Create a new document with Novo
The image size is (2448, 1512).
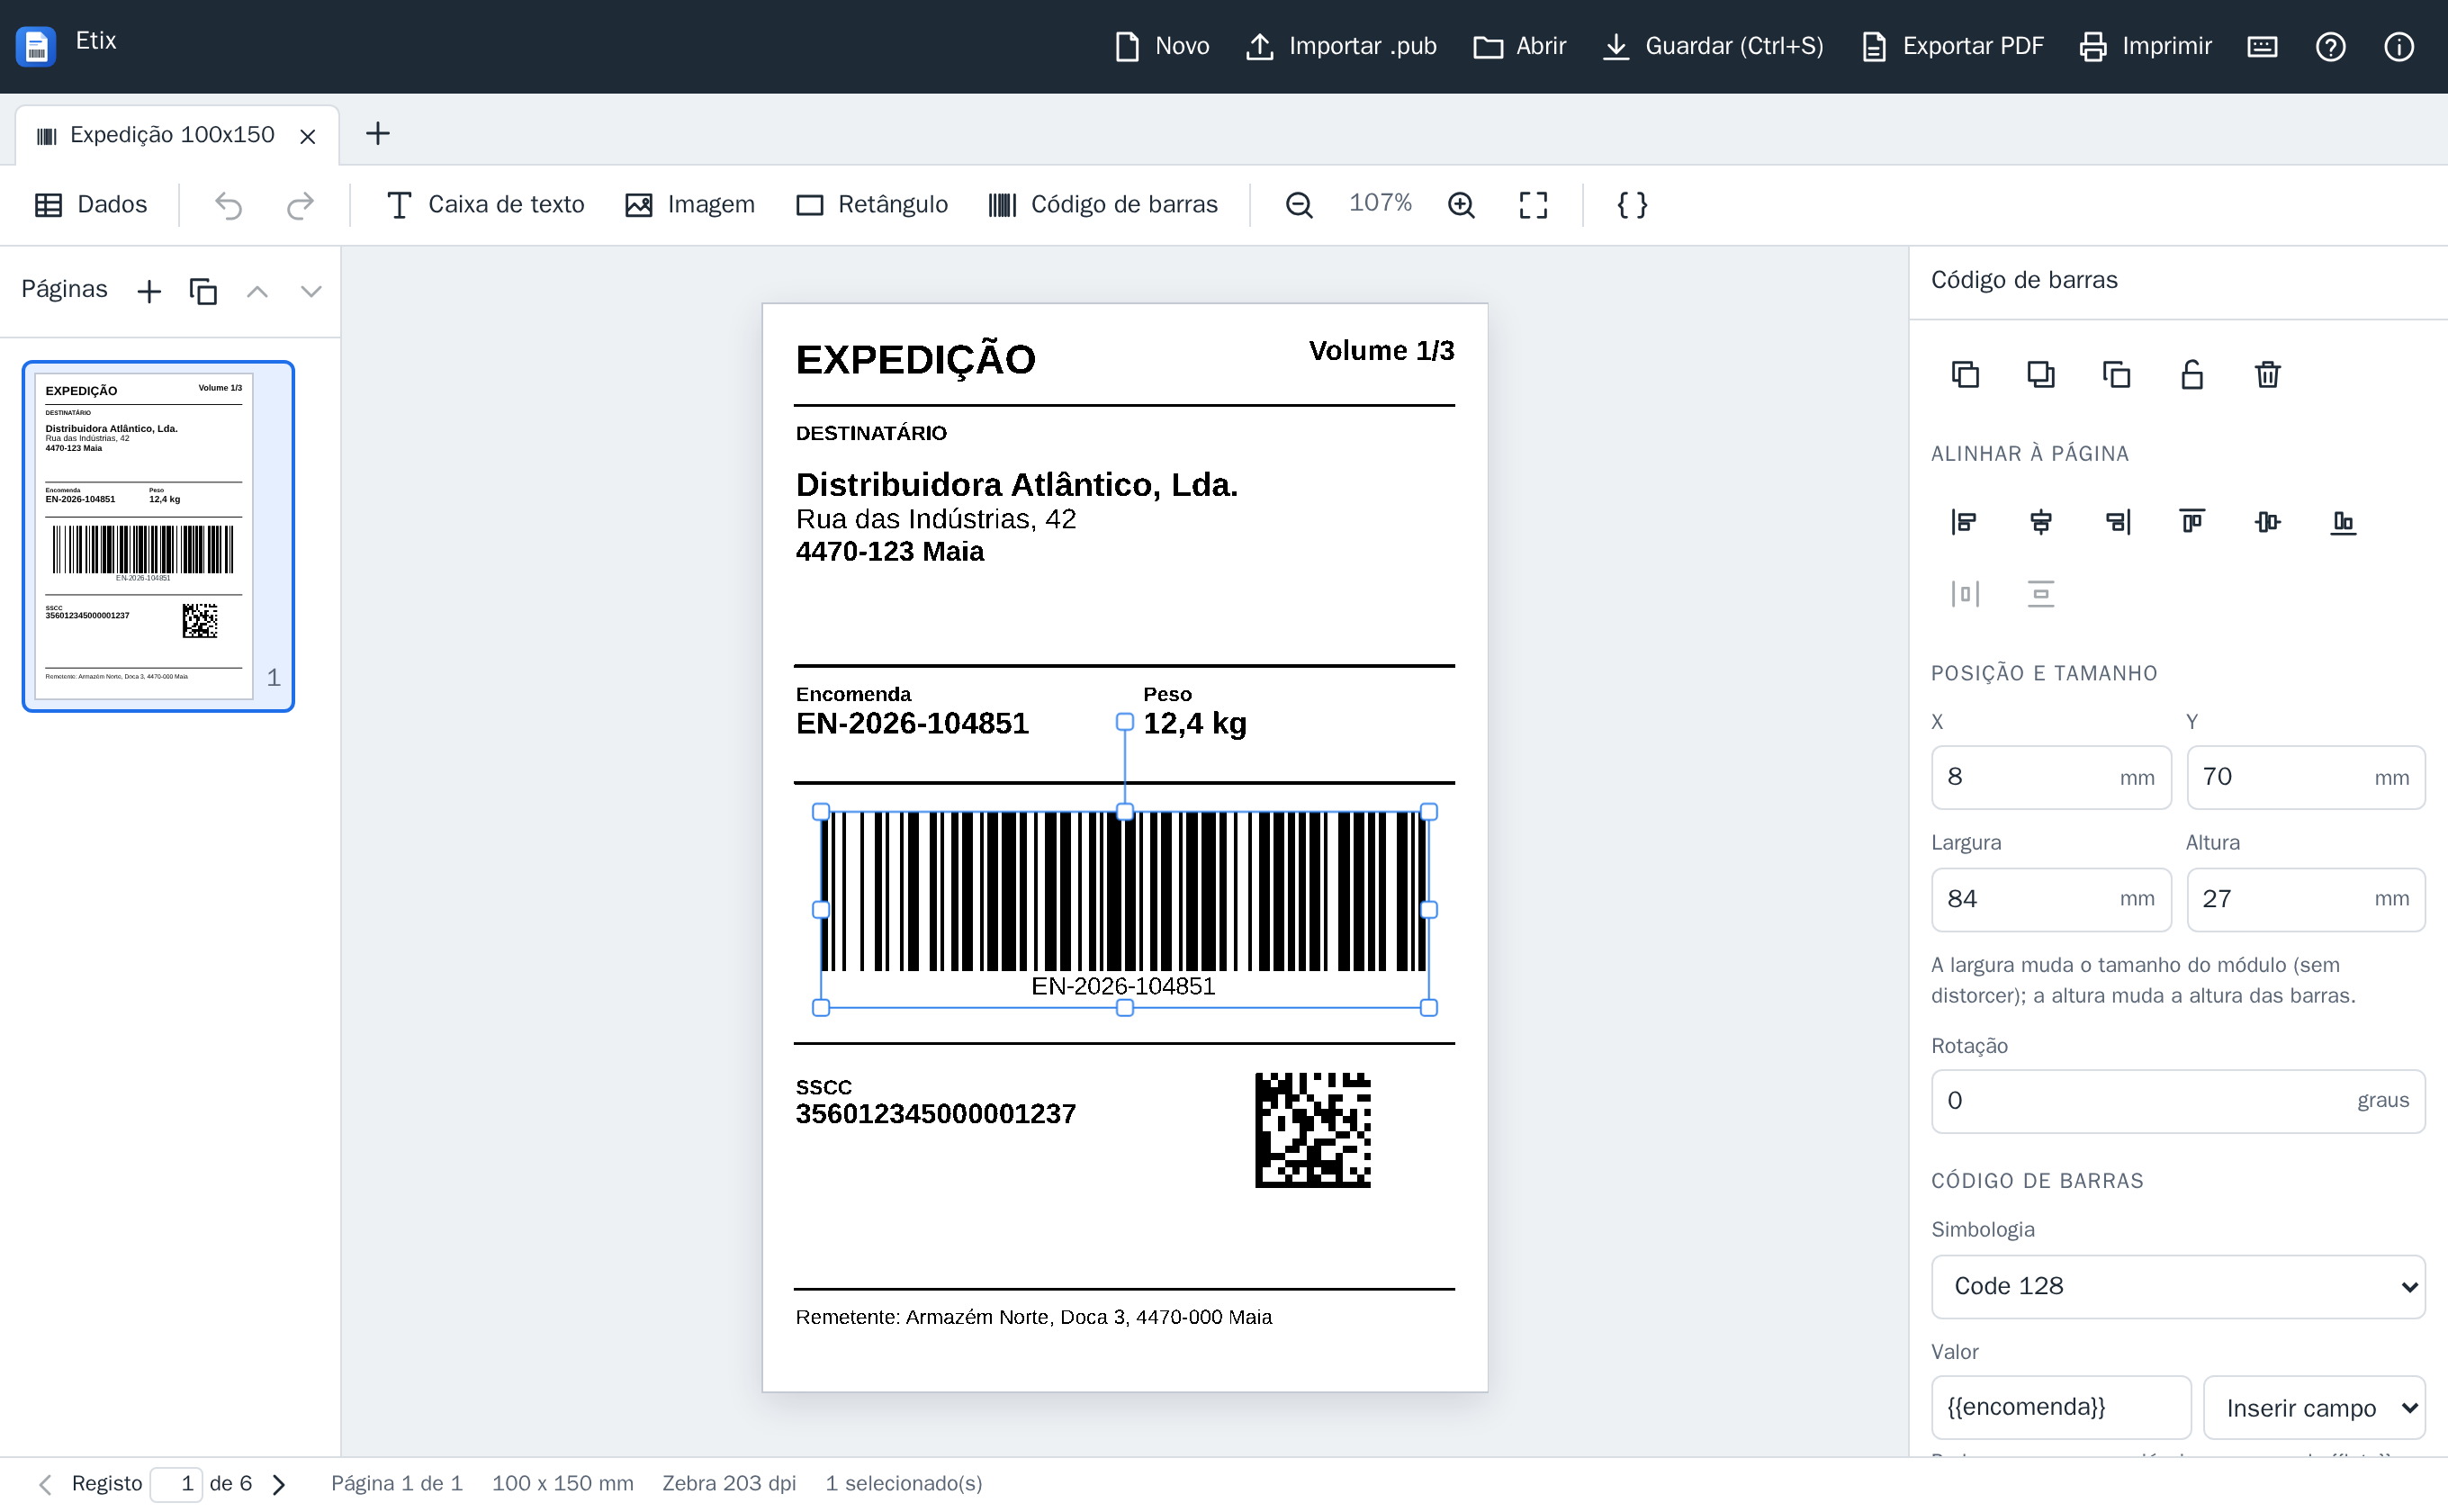click(1162, 46)
